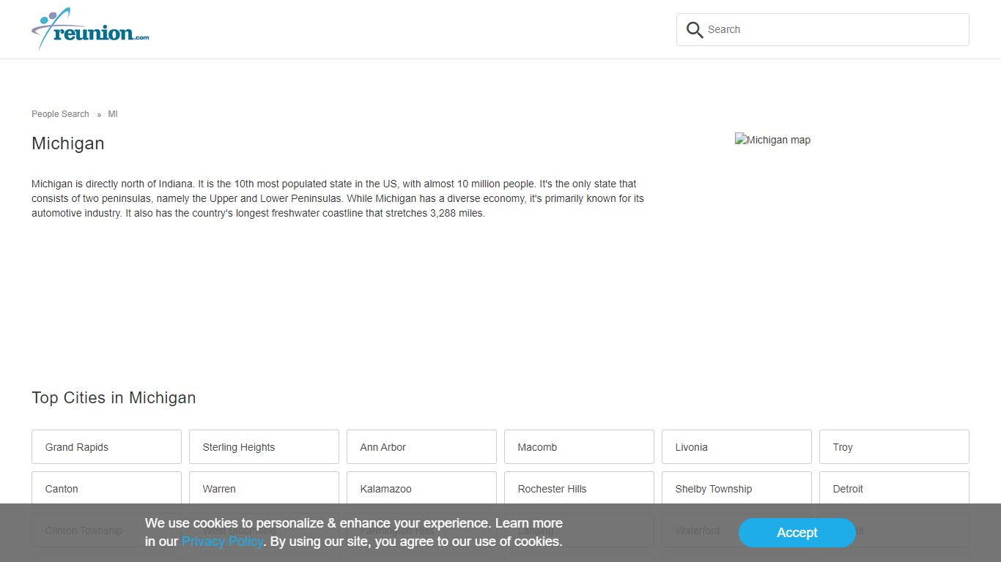Open the People Search breadcrumb link
The height and width of the screenshot is (562, 1001).
pyautogui.click(x=60, y=114)
